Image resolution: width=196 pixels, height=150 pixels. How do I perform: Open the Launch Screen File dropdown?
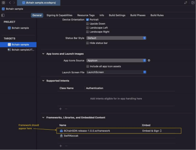[116, 72]
